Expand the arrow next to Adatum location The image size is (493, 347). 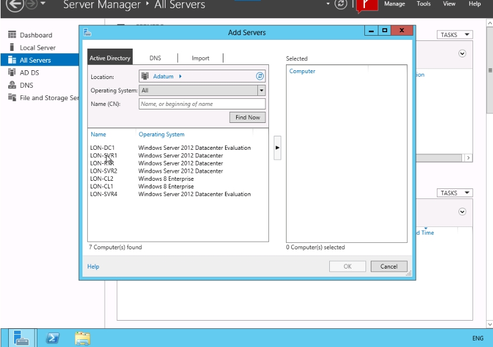click(180, 76)
